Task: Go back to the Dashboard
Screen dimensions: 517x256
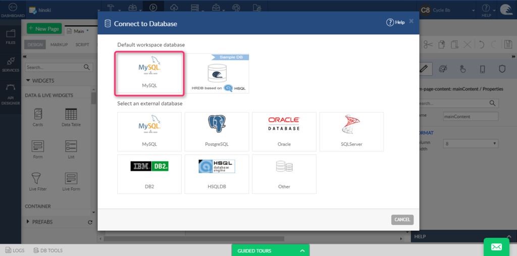Action: click(12, 11)
